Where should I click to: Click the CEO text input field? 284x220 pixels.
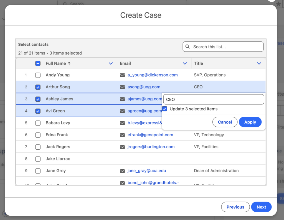(214, 99)
